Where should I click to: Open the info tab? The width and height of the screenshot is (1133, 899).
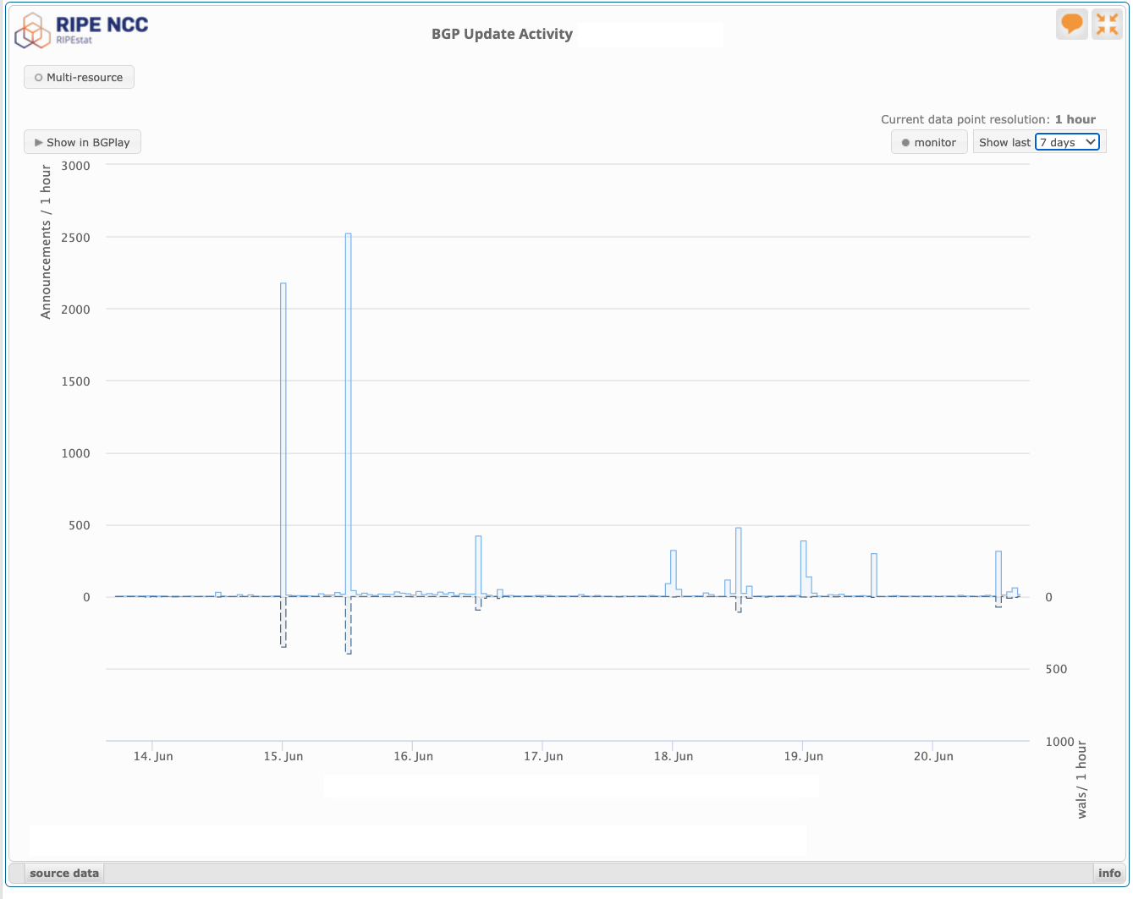[1108, 873]
